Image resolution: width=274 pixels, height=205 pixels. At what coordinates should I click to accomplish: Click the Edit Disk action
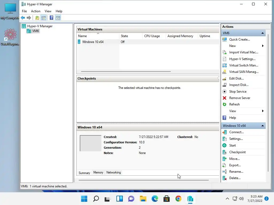[236, 78]
